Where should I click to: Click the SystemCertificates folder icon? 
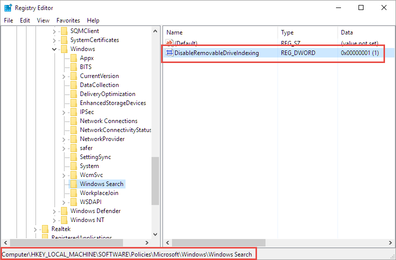63,40
